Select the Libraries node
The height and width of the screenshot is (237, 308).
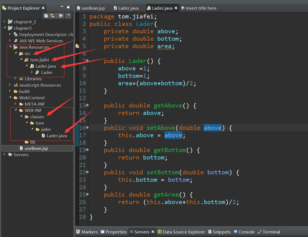tap(33, 79)
